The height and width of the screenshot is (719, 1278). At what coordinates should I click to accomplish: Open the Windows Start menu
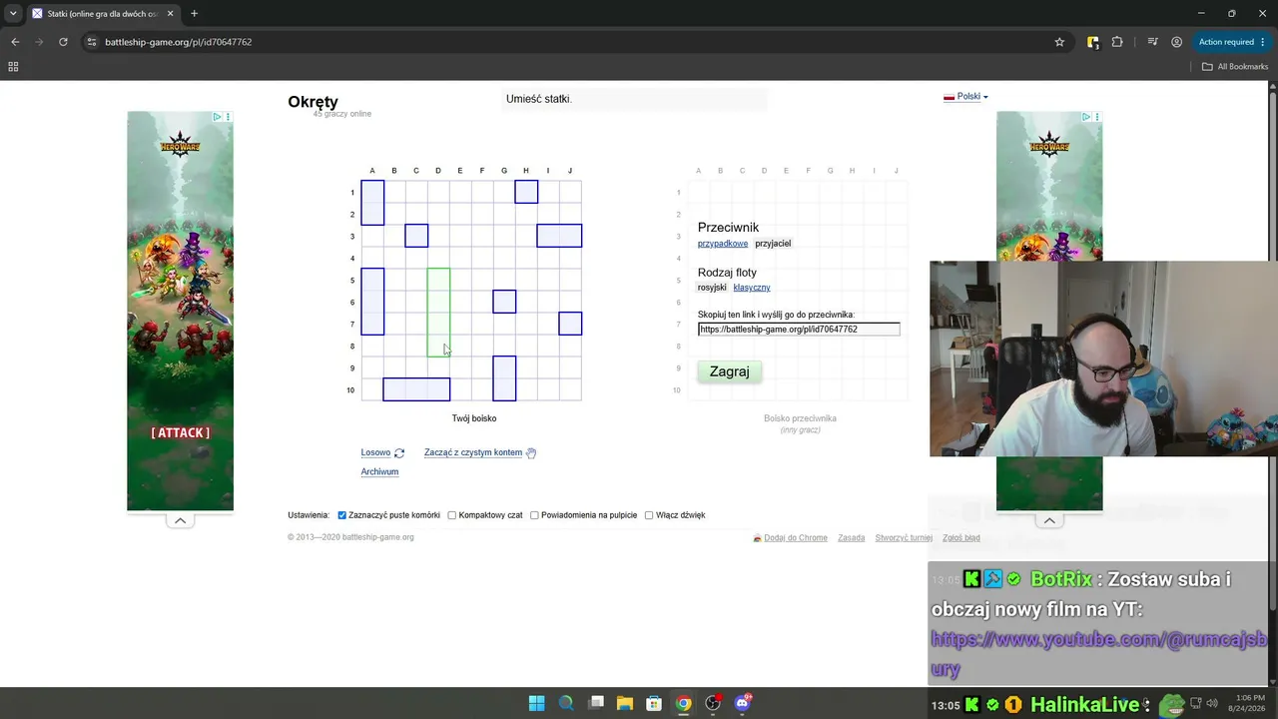536,703
